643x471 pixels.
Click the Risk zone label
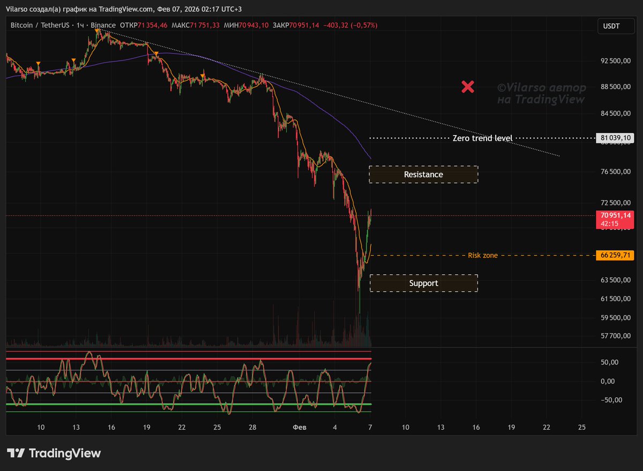click(483, 256)
